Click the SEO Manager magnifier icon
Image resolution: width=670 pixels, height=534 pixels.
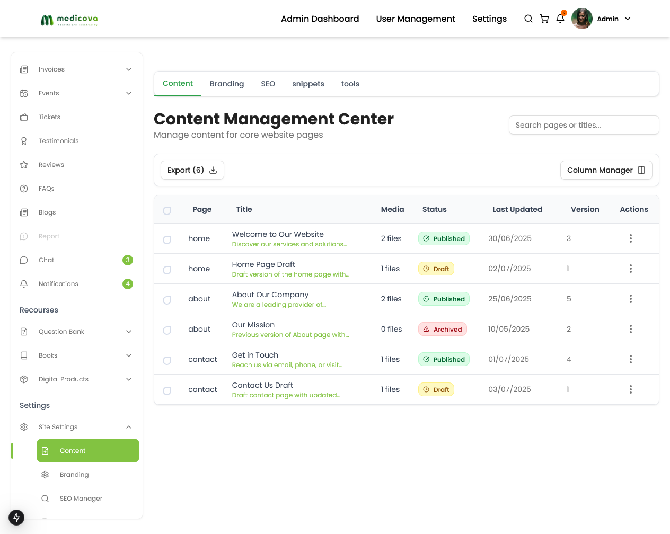coord(45,499)
